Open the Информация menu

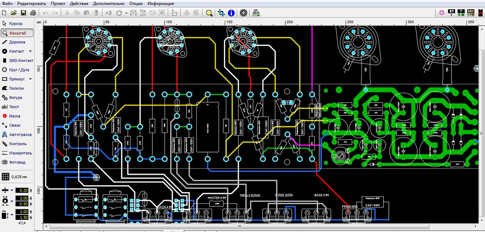tap(161, 3)
